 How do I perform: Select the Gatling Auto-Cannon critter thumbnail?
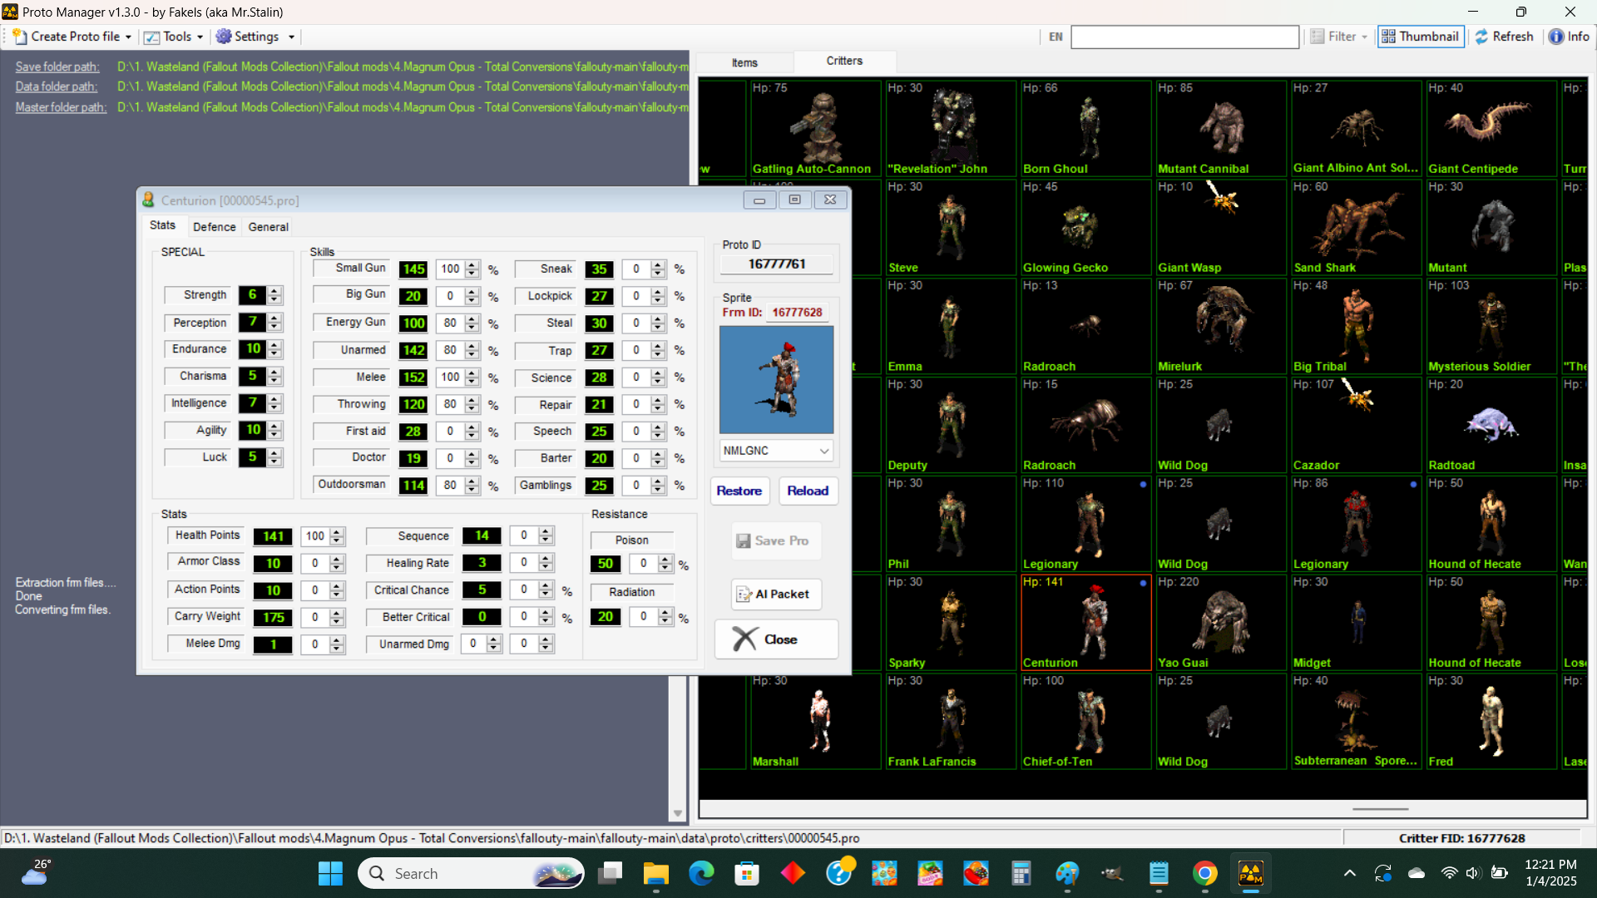(815, 128)
